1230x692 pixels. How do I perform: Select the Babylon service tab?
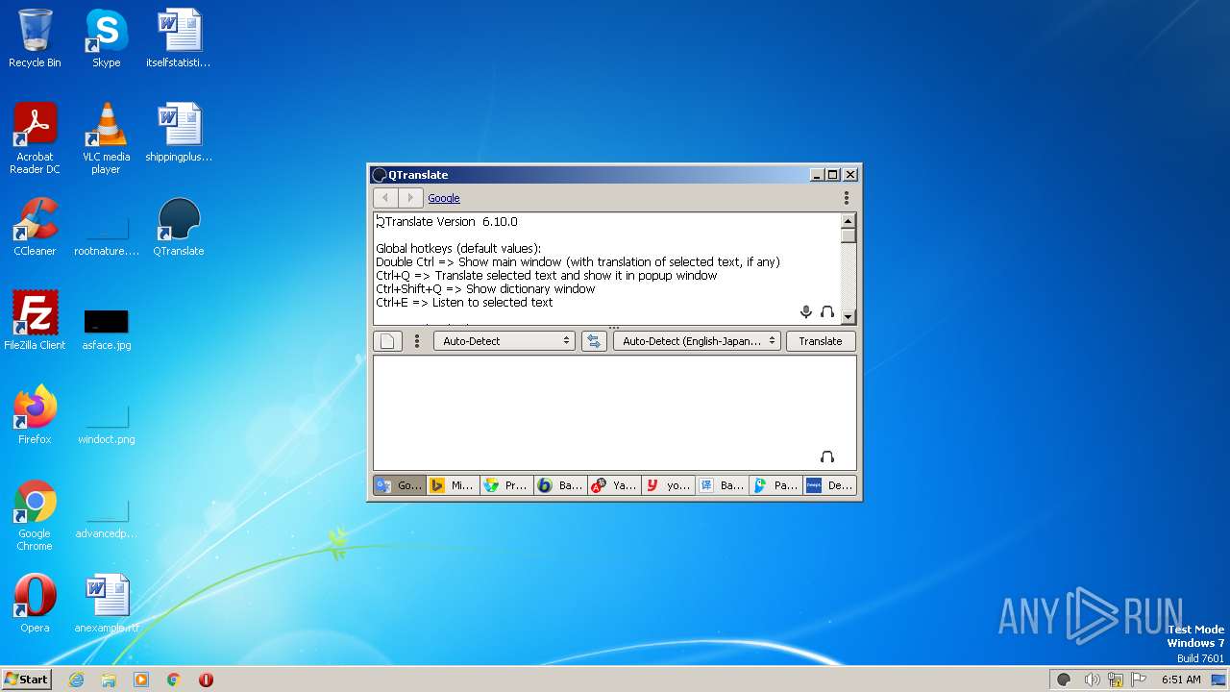(560, 485)
